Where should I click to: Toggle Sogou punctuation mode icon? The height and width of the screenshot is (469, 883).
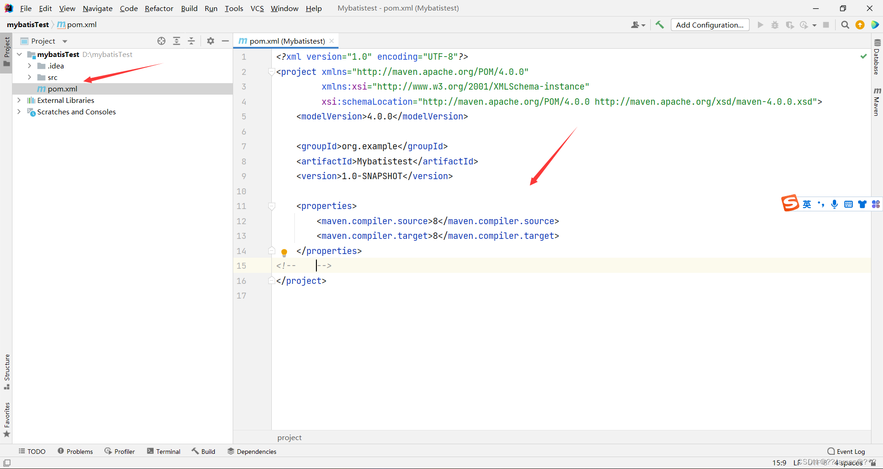click(821, 204)
